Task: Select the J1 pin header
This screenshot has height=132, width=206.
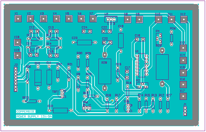Action: pyautogui.click(x=185, y=111)
